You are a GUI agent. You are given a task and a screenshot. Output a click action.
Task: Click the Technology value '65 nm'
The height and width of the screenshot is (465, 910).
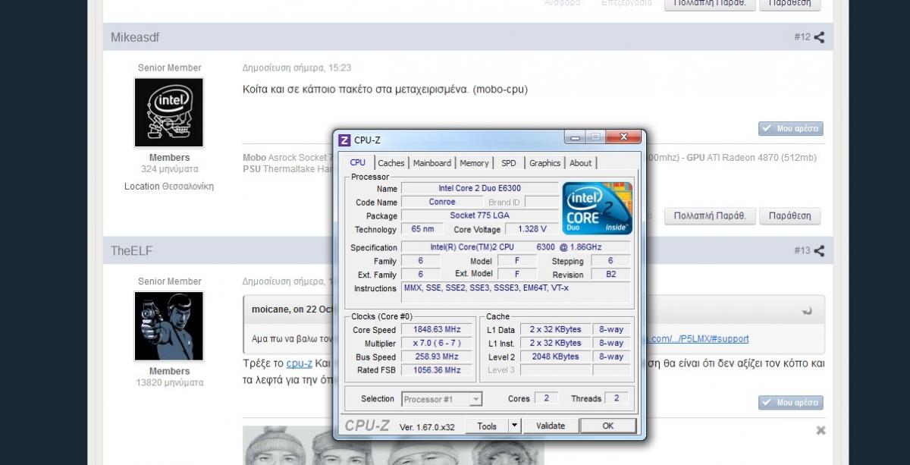422,229
